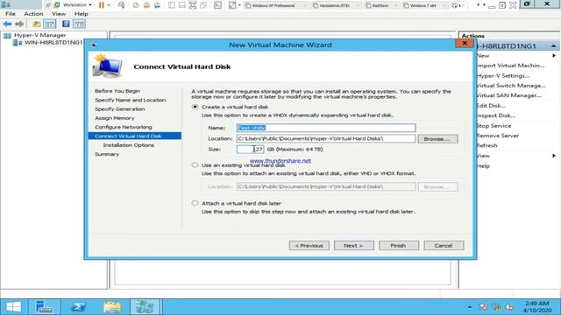This screenshot has height=315, width=561.
Task: Click the thumbnail bar layout icon
Action: [182, 5]
